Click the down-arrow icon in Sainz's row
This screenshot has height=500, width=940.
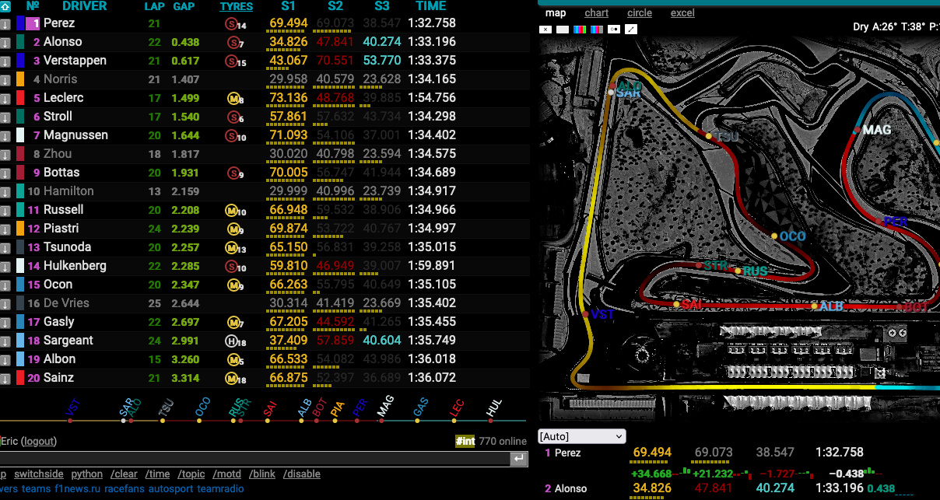[x=5, y=379]
